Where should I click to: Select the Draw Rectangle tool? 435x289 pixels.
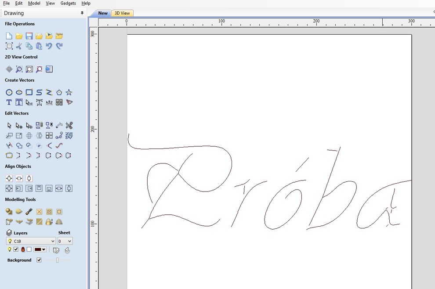[x=29, y=92]
